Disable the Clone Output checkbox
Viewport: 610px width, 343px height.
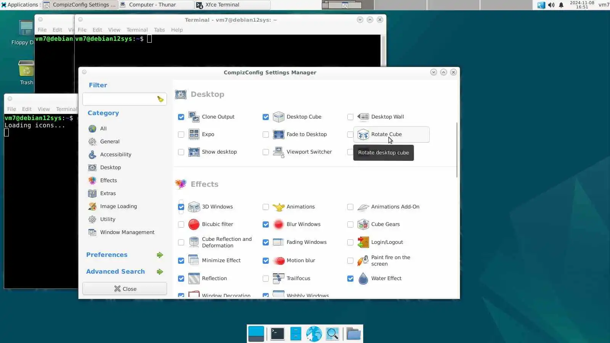pyautogui.click(x=181, y=117)
